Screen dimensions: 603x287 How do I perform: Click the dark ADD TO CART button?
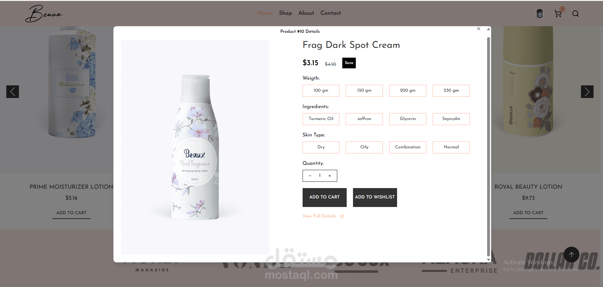click(325, 197)
